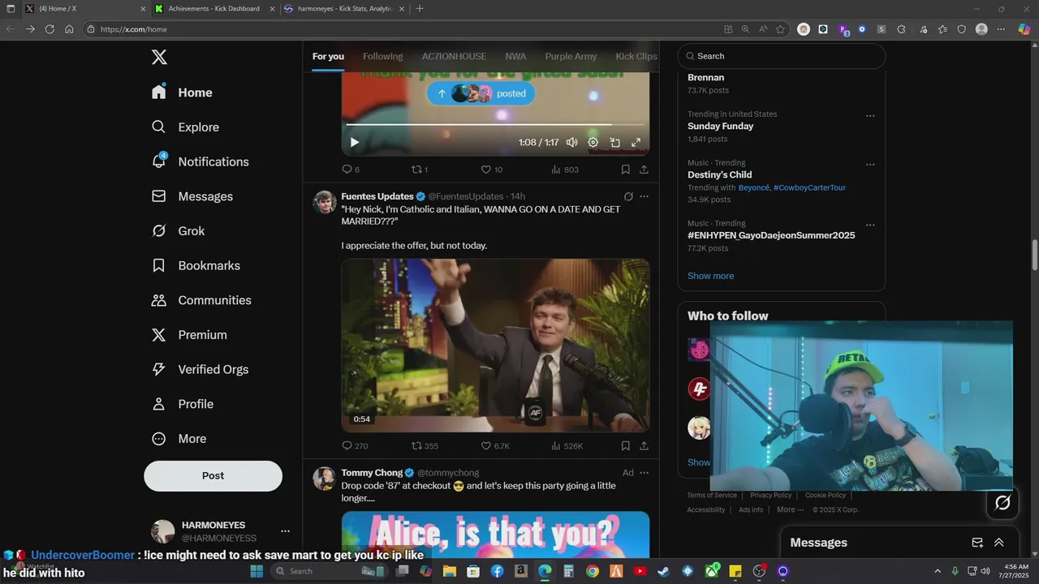This screenshot has width=1039, height=584.
Task: Play the top video
Action: [354, 142]
